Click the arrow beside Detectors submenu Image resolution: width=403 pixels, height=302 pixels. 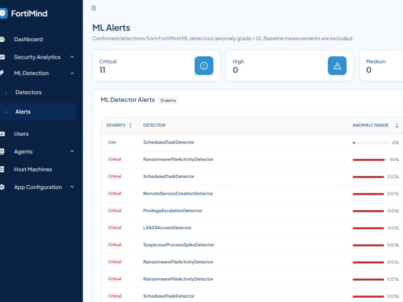[x=6, y=93]
